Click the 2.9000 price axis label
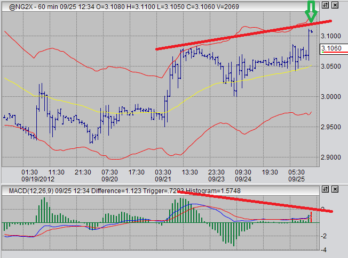The width and height of the screenshot is (348, 258). click(331, 157)
